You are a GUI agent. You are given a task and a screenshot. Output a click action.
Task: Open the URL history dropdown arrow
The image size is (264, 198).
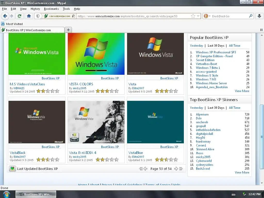(198, 16)
